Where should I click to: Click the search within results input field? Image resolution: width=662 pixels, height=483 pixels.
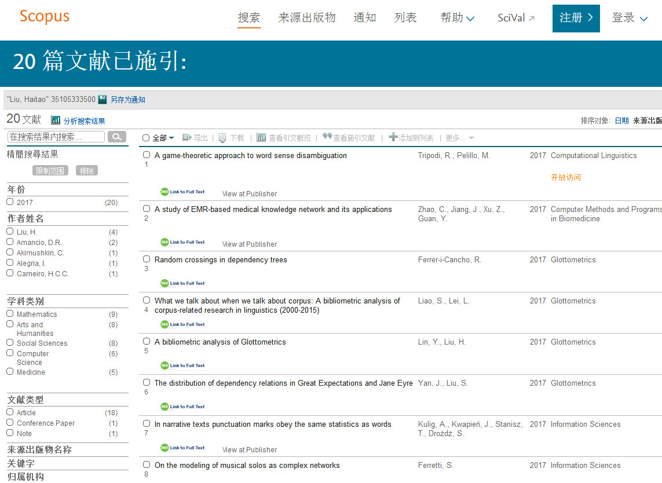(x=56, y=137)
